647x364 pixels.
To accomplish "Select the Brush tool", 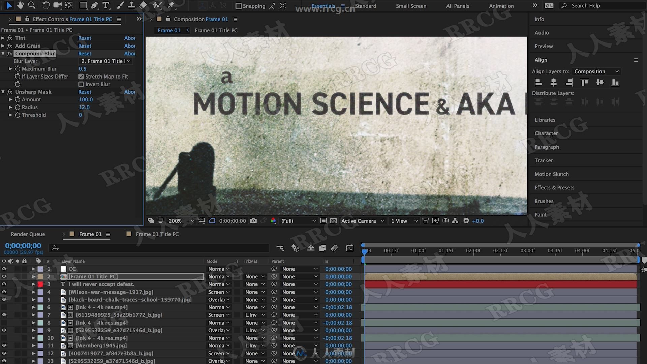I will (x=120, y=5).
